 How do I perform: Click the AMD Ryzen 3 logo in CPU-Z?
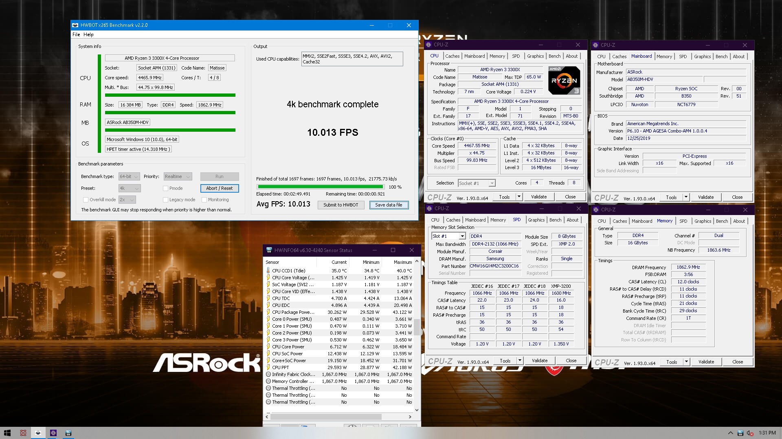coord(564,80)
